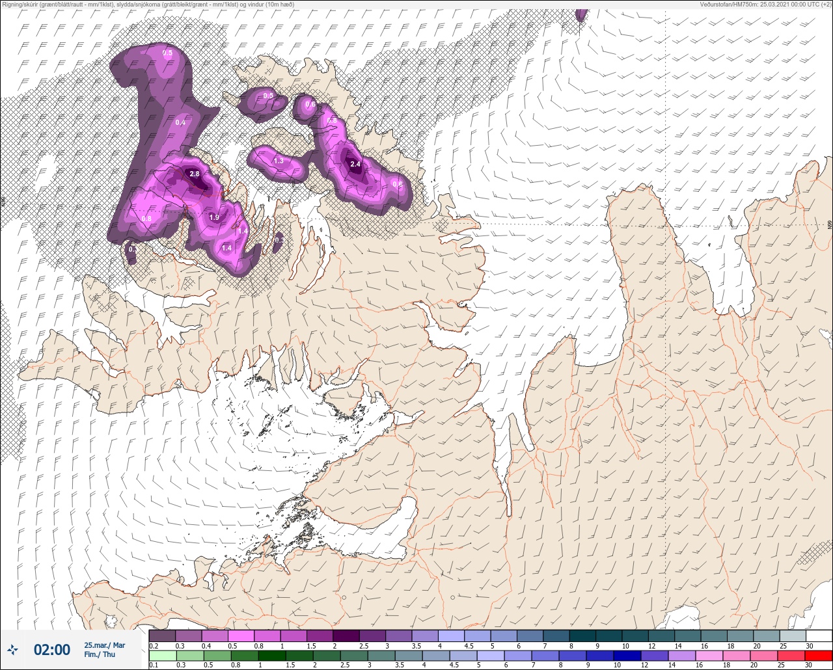Click the '0.2' label under the upper legend
The width and height of the screenshot is (833, 670).
[154, 646]
